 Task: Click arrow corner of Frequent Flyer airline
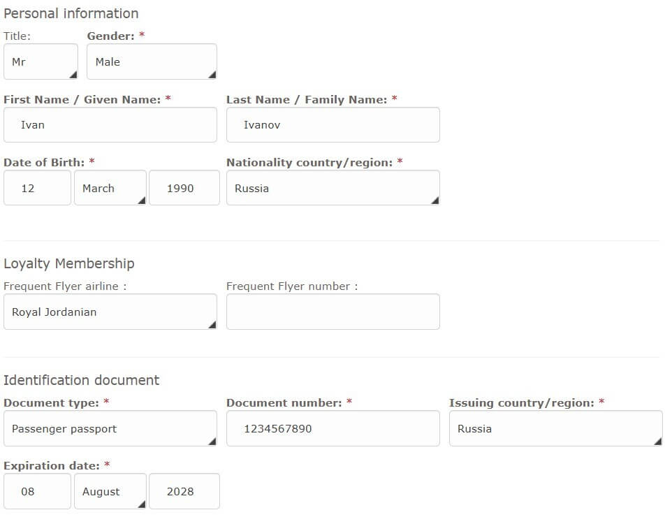[x=212, y=324]
